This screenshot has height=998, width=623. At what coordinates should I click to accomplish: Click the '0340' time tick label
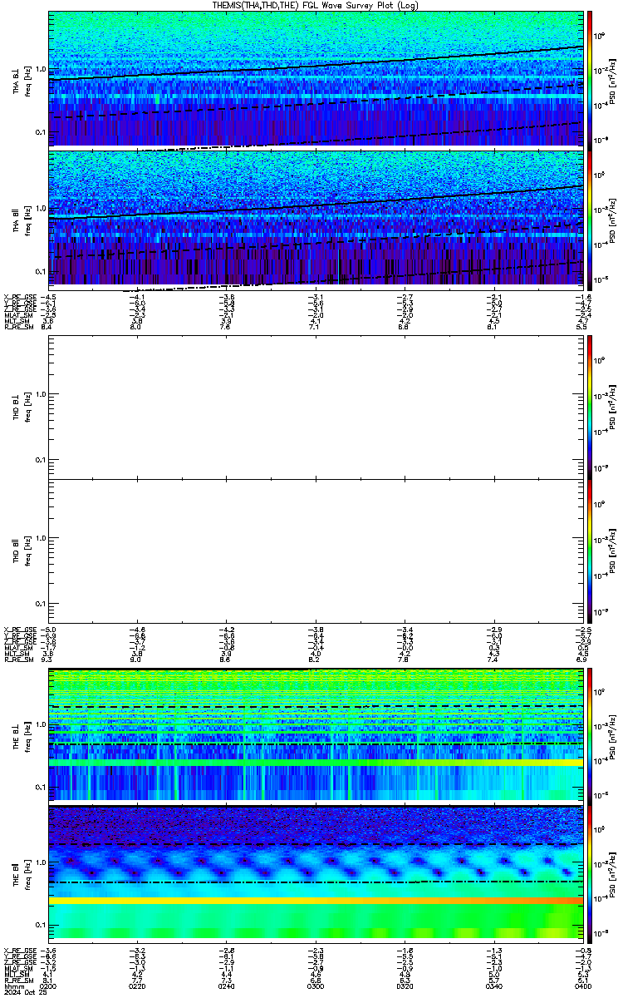pos(493,986)
